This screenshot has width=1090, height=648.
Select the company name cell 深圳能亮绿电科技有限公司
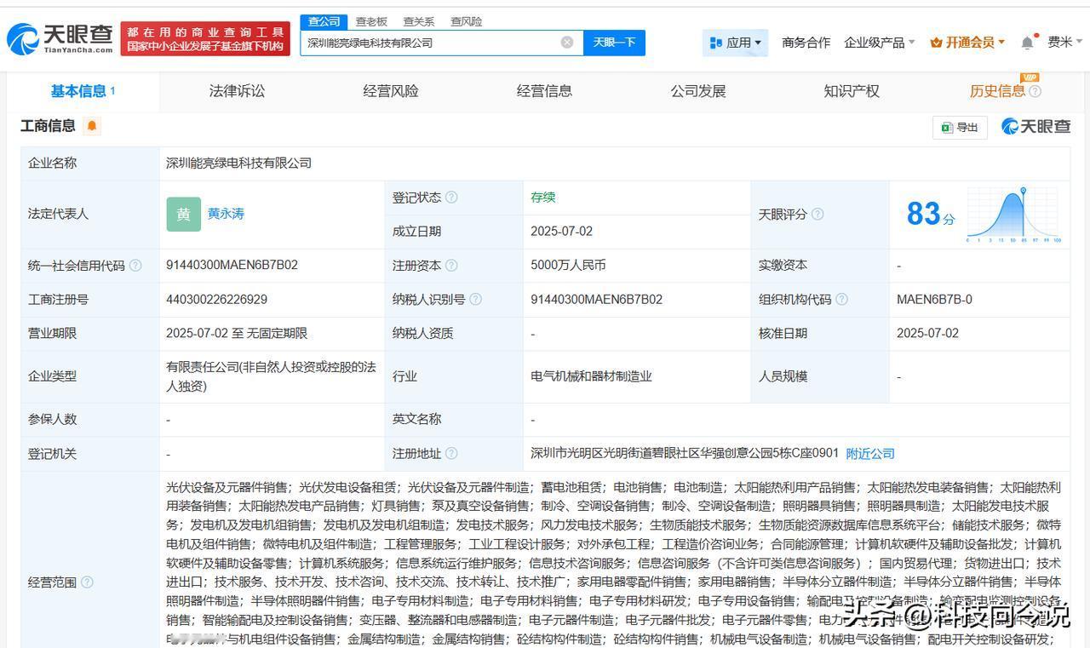click(x=238, y=163)
